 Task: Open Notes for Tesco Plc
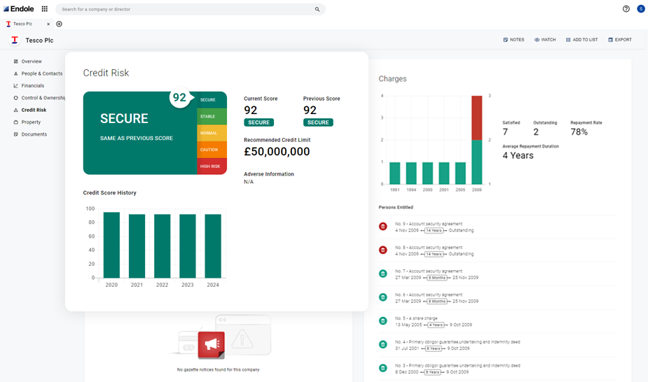point(513,40)
